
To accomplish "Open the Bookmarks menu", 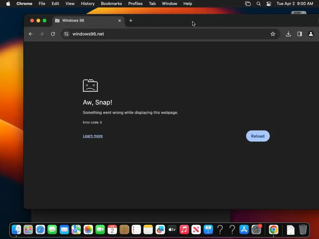I will point(111,4).
